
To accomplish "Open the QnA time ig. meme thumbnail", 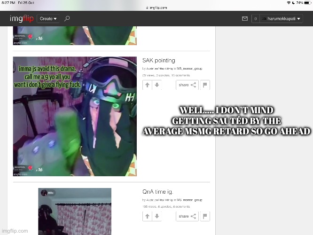I will [x=75, y=211].
